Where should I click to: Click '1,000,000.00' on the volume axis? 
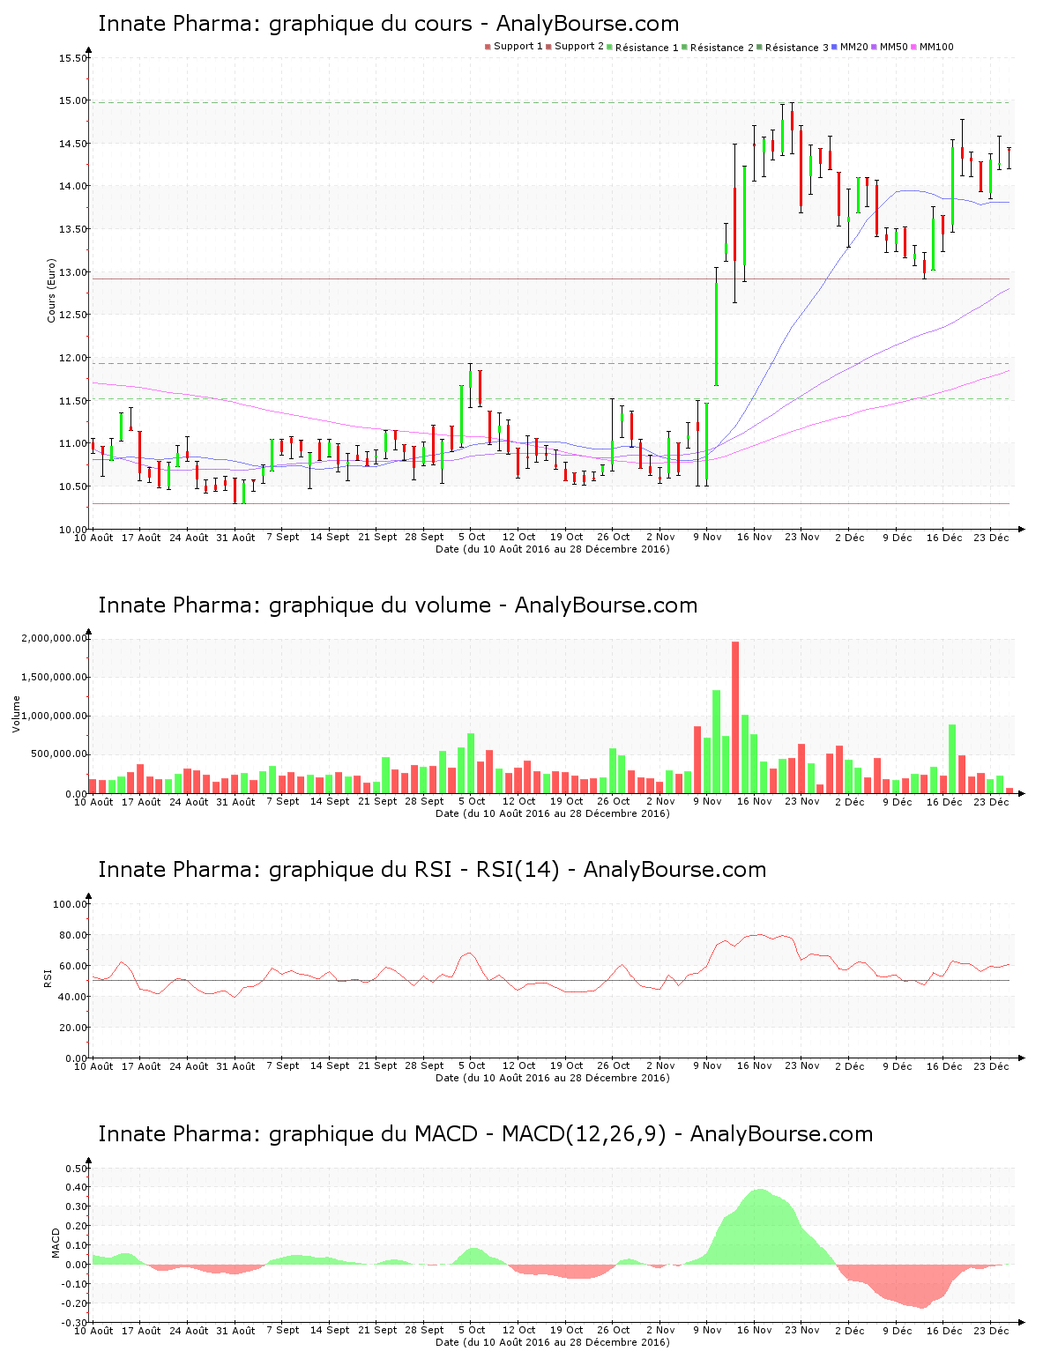coord(54,716)
